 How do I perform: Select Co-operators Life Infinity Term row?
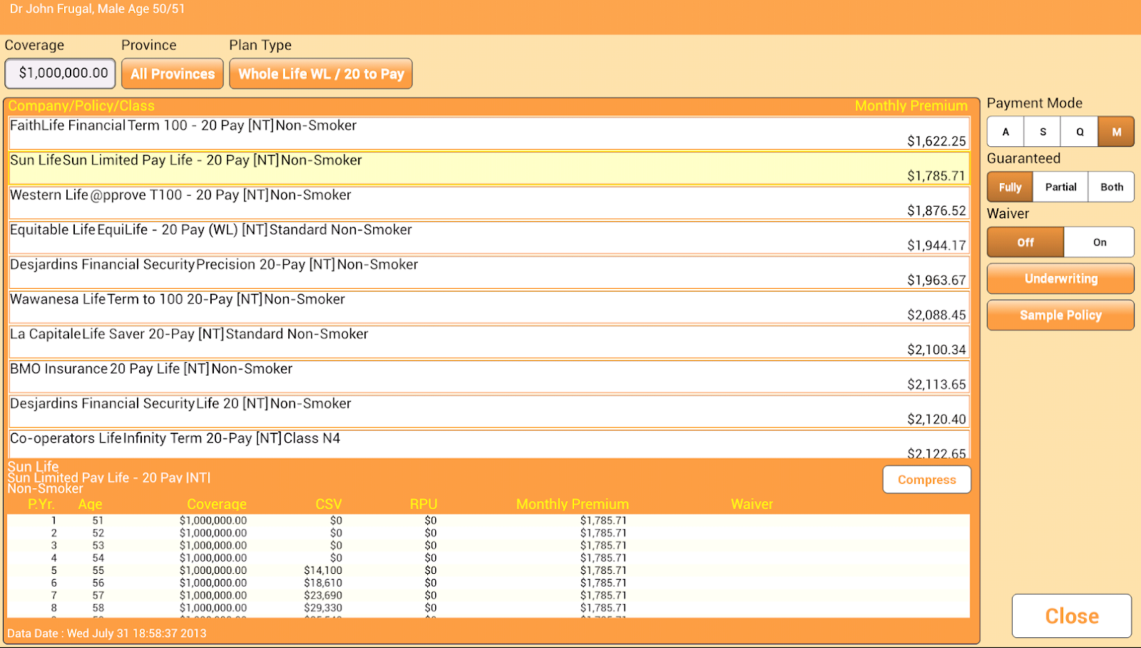coord(488,444)
